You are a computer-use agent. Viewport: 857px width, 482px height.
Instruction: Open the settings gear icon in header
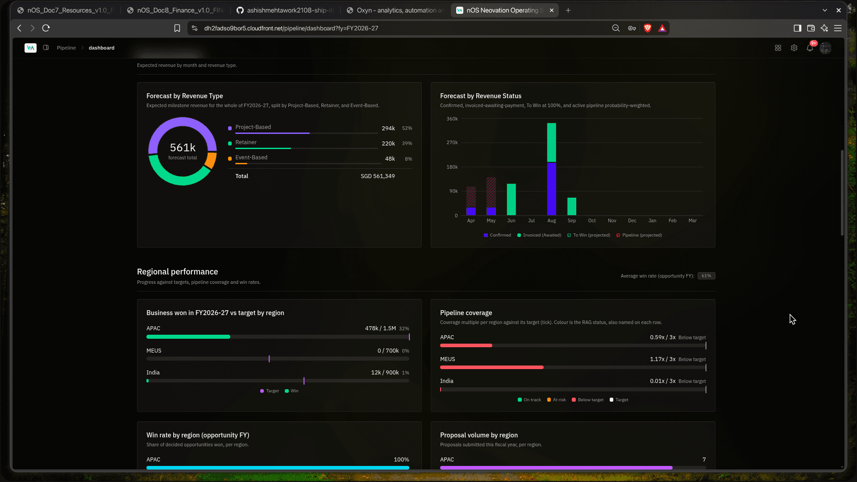click(794, 48)
